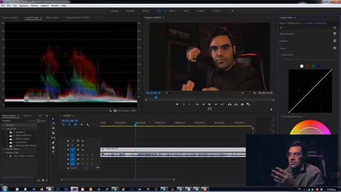Collapse the RGB Curves section
This screenshot has width=341, height=192.
[x=281, y=55]
